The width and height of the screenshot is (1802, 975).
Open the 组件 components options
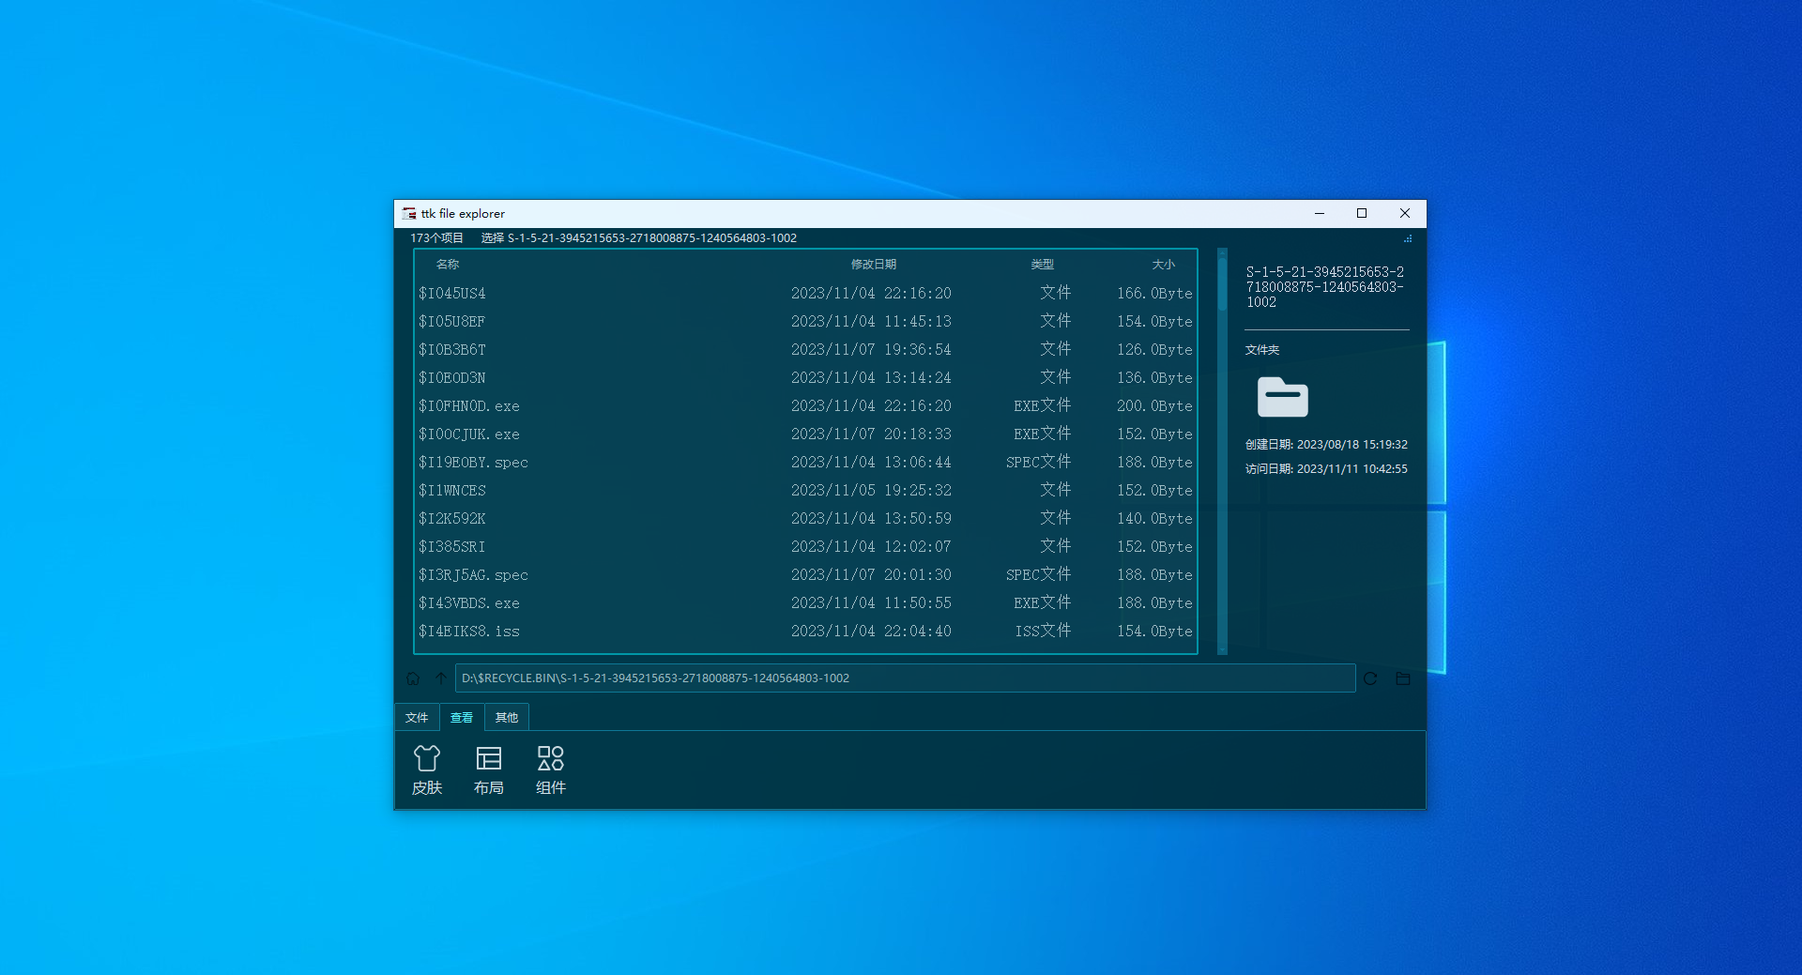coord(551,770)
